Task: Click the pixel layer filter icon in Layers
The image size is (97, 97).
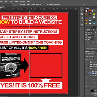Action: [95, 54]
